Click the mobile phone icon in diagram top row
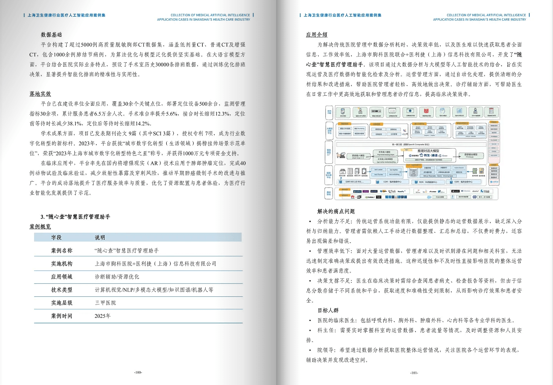 pos(343,110)
